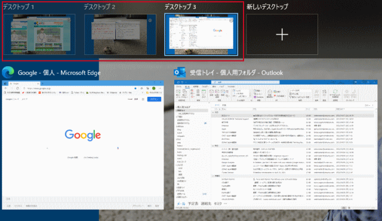Image resolution: width=382 pixels, height=221 pixels.
Task: Switch to タスク in Outlook navigation bar
Action: 217,204
